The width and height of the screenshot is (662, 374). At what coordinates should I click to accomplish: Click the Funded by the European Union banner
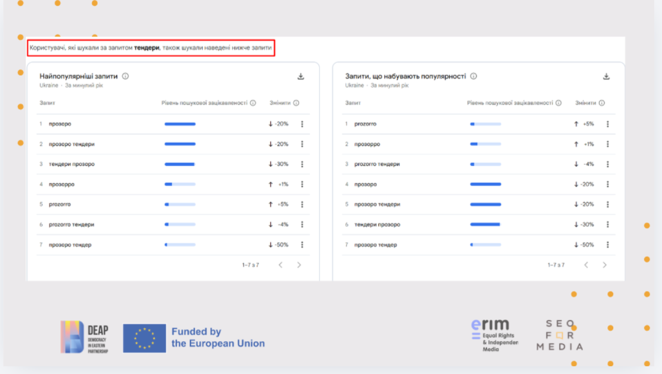pyautogui.click(x=194, y=338)
